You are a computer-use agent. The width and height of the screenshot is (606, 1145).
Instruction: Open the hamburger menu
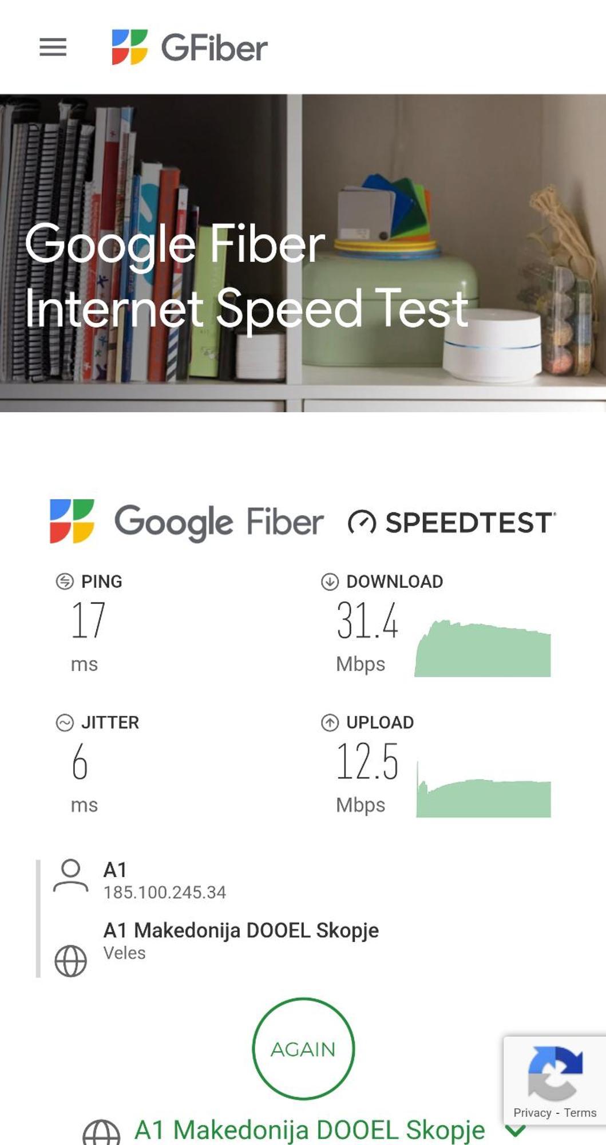click(x=53, y=47)
